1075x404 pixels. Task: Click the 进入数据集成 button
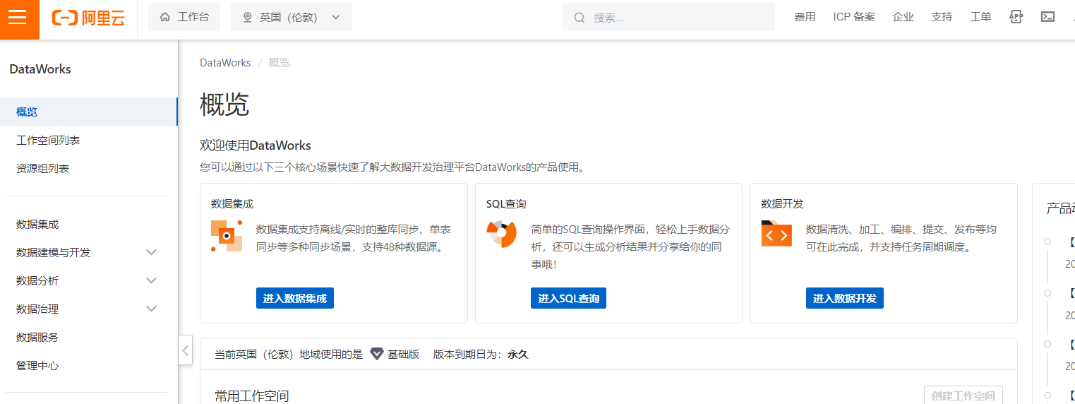point(294,298)
